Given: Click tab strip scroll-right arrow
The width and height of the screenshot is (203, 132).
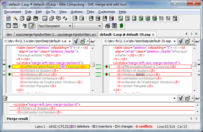Looking at the screenshot, I should [x=192, y=34].
